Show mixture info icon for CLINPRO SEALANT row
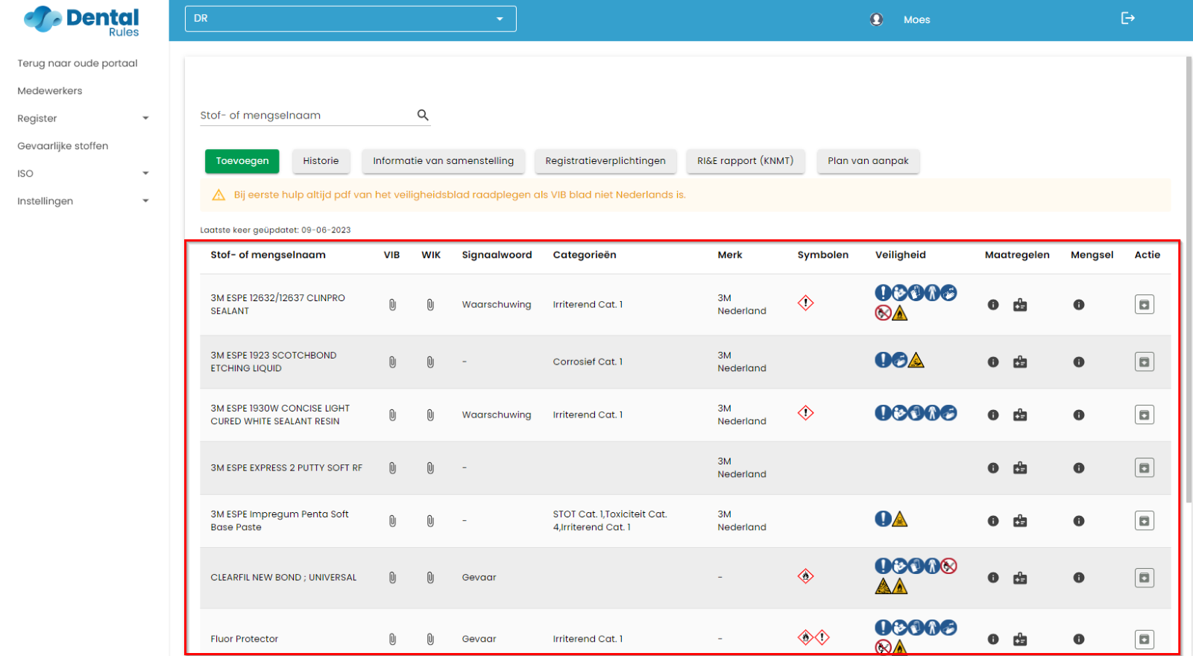This screenshot has height=656, width=1193. (1079, 305)
